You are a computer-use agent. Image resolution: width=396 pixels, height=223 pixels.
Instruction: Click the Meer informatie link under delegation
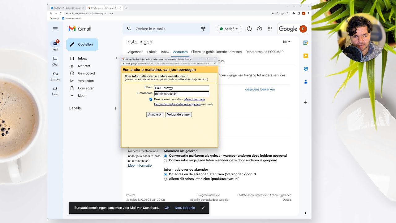coord(140,165)
